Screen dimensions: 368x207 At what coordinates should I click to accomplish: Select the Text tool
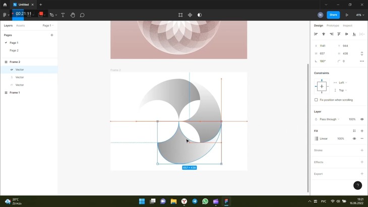63,15
